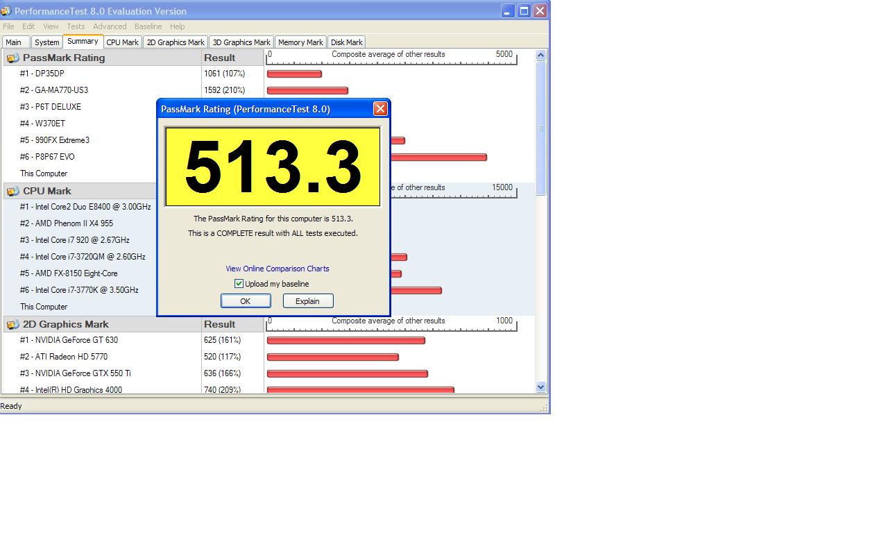Click the 2D Graphics Mark section icon
The width and height of the screenshot is (888, 533).
pyautogui.click(x=12, y=325)
